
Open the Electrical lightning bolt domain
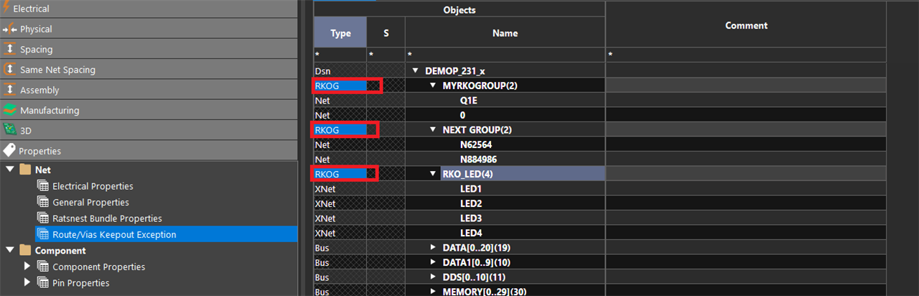7,9
